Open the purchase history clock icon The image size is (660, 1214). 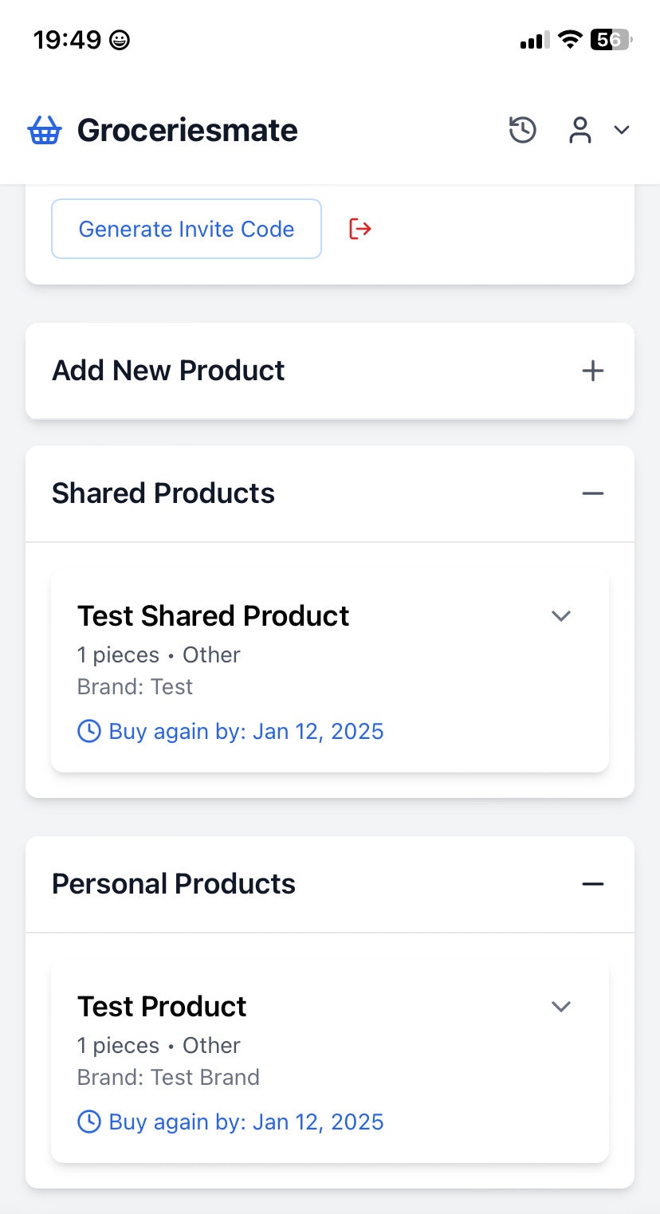[523, 130]
